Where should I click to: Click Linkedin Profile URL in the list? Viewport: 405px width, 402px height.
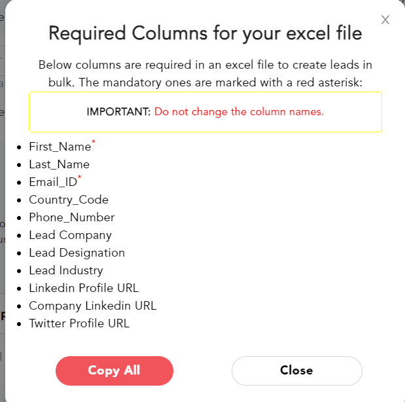coord(84,288)
